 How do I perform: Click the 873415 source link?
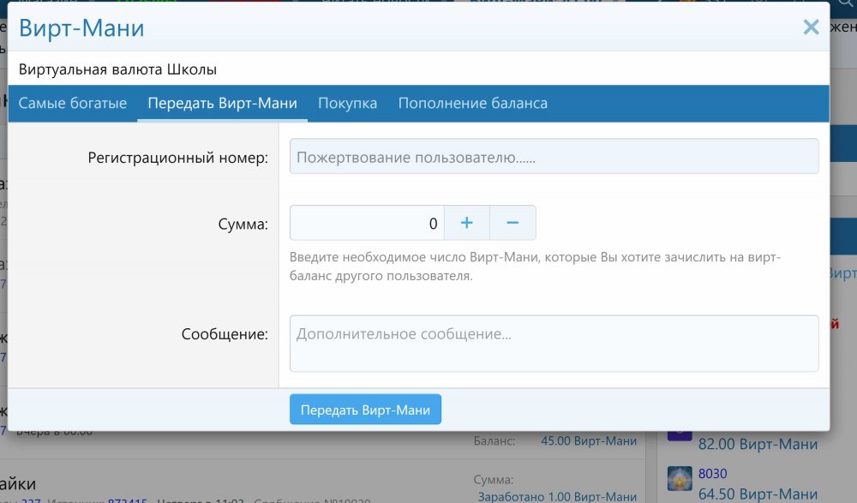(127, 500)
